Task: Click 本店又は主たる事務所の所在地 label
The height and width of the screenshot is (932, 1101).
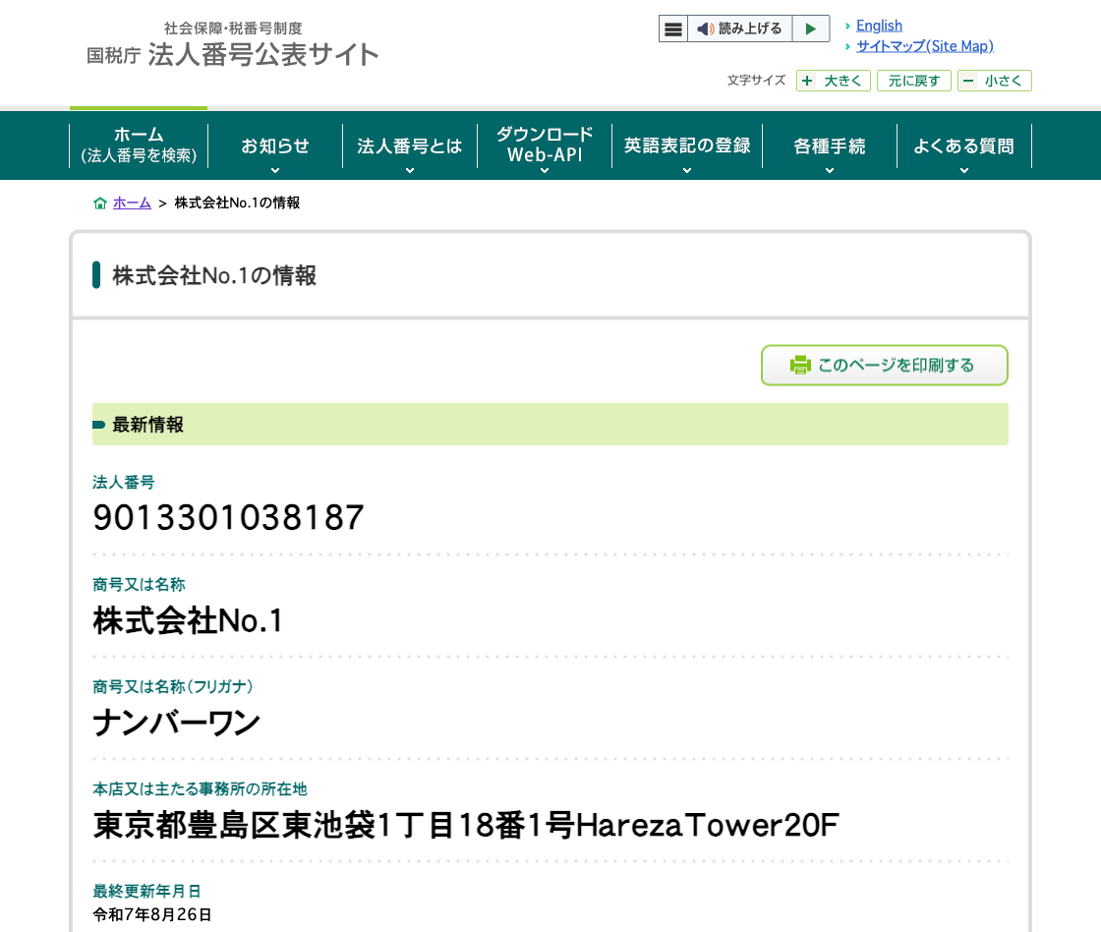Action: click(x=201, y=788)
